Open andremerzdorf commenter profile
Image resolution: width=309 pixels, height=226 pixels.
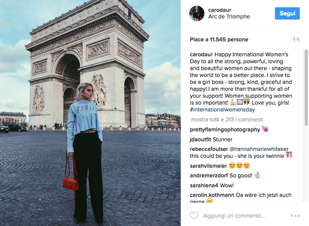[209, 175]
